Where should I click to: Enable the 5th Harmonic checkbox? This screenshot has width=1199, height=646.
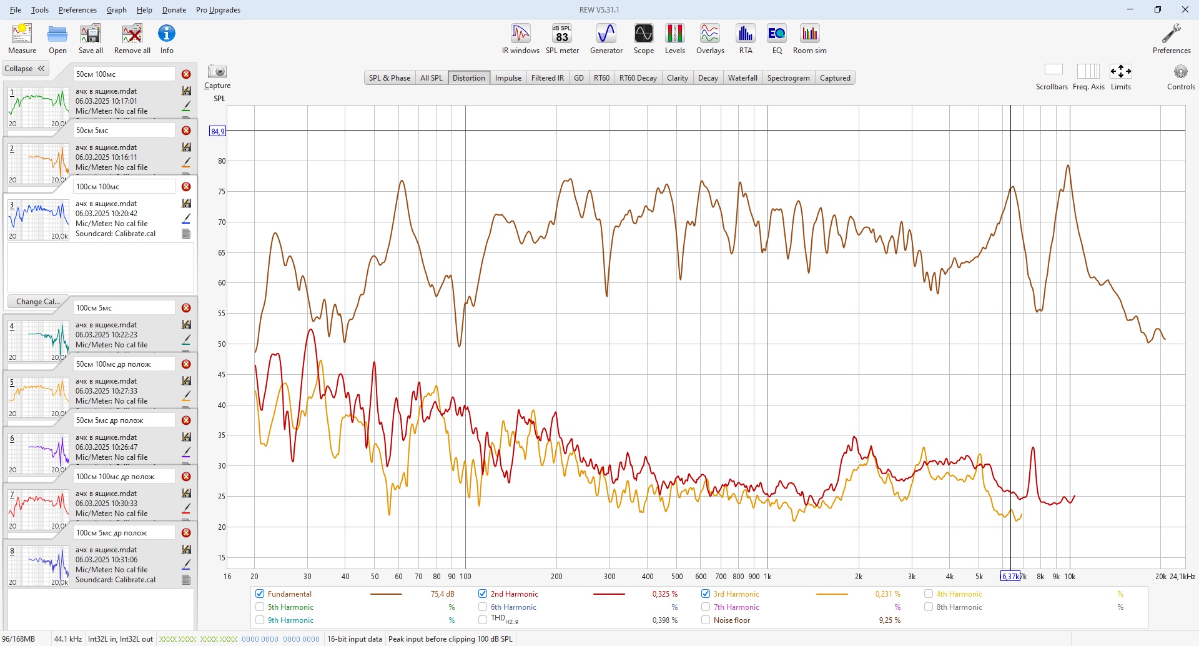click(260, 607)
